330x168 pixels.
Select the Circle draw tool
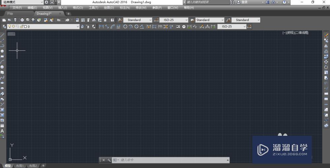pos(2,67)
